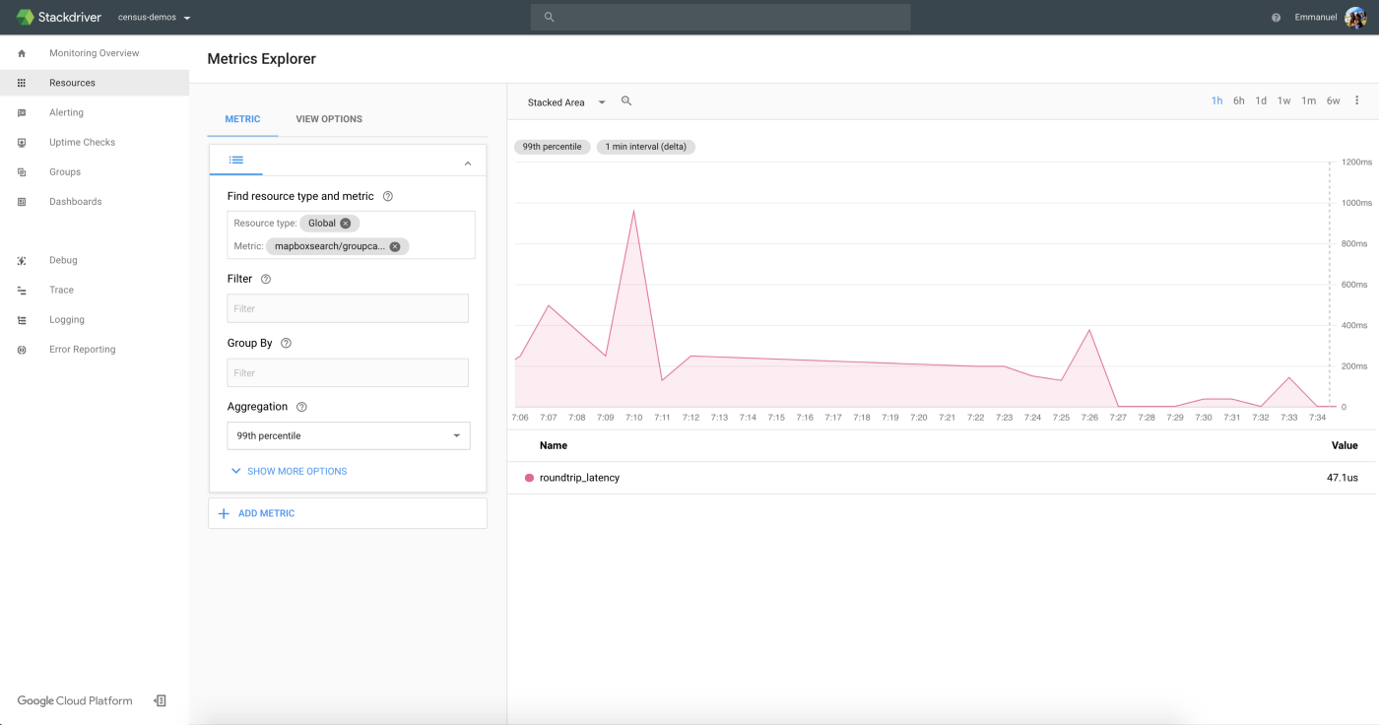This screenshot has height=725, width=1379.
Task: Click the Monitoring Overview home icon
Action: pos(22,53)
